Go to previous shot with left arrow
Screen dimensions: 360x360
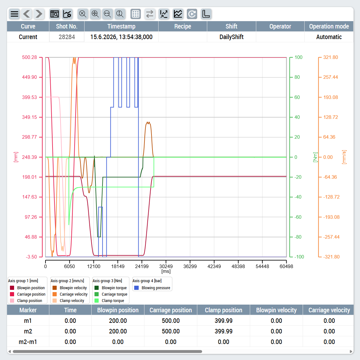click(x=27, y=14)
